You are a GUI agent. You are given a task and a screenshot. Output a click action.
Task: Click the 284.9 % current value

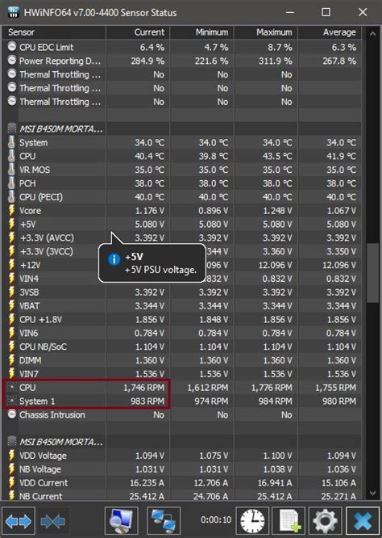click(147, 61)
